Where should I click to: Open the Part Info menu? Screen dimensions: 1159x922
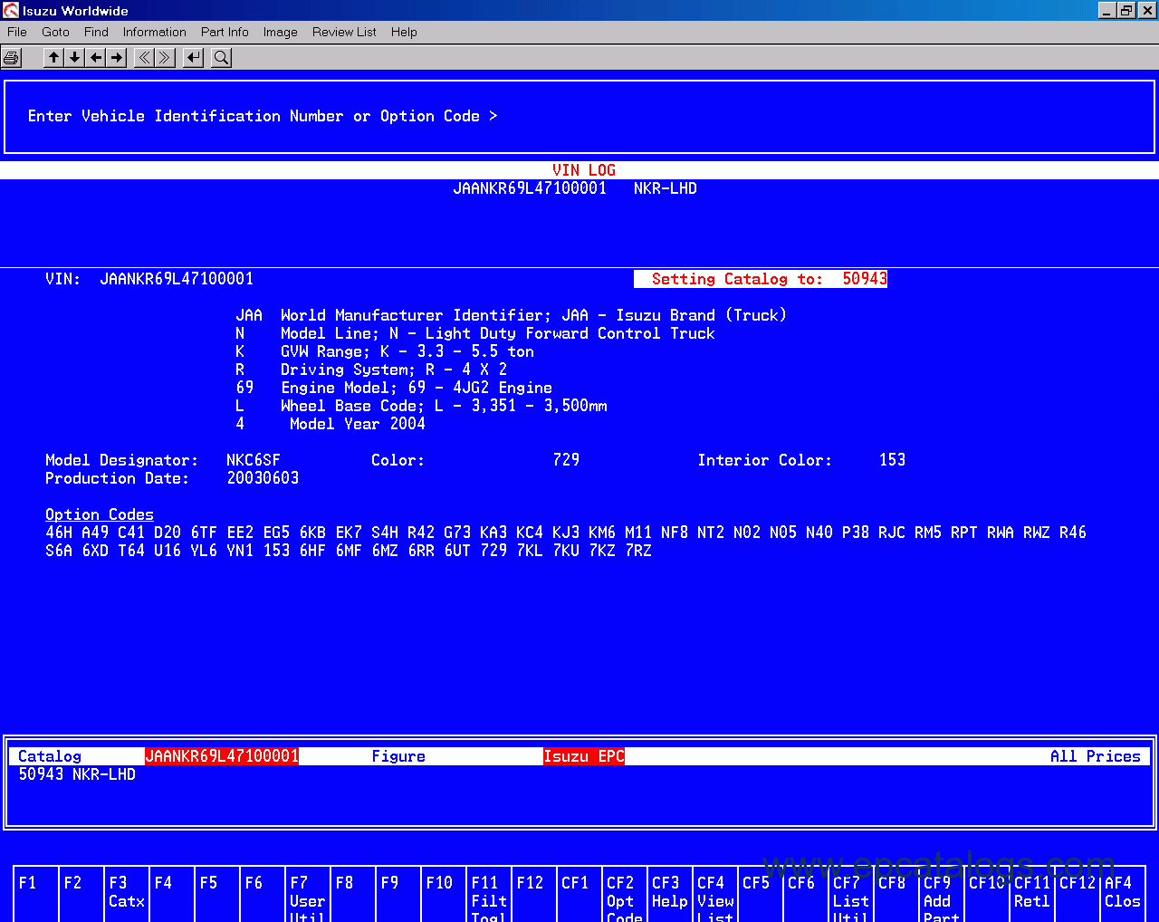coord(225,32)
